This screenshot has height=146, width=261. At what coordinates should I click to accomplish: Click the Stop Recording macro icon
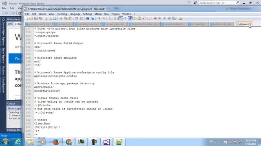click(159, 18)
